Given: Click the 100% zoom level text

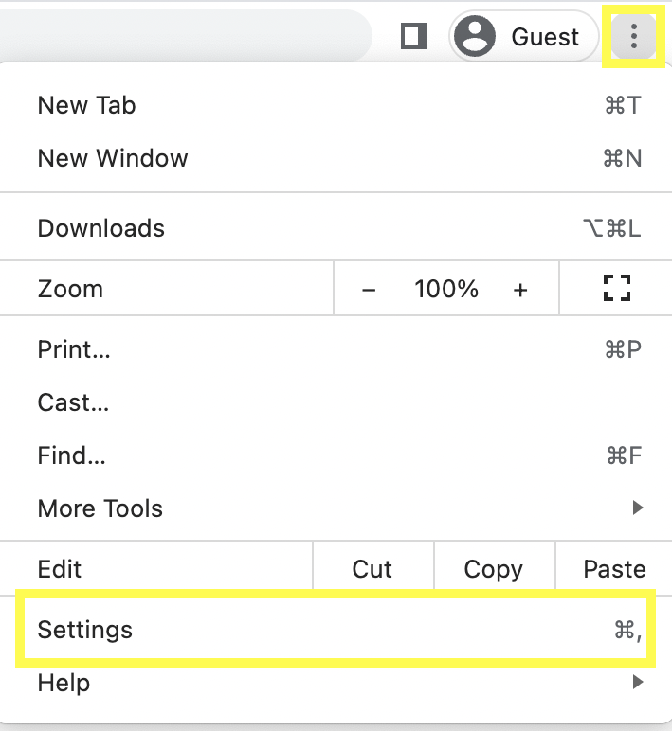Looking at the screenshot, I should coord(446,289).
